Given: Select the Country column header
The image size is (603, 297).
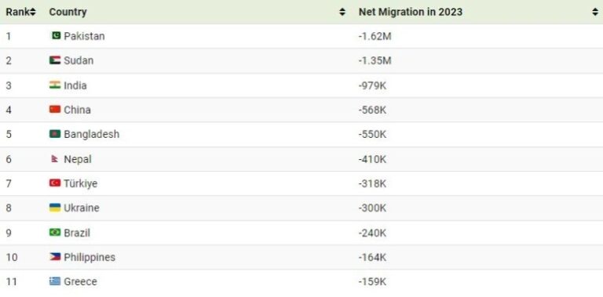Looking at the screenshot, I should tap(68, 12).
